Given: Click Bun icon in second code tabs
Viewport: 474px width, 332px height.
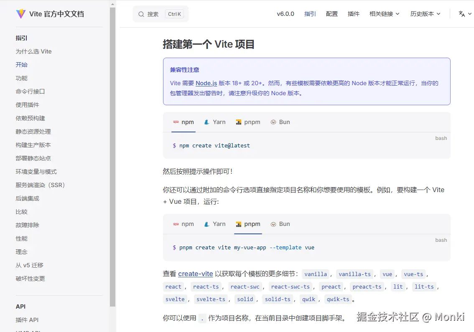Looking at the screenshot, I should pos(273,224).
